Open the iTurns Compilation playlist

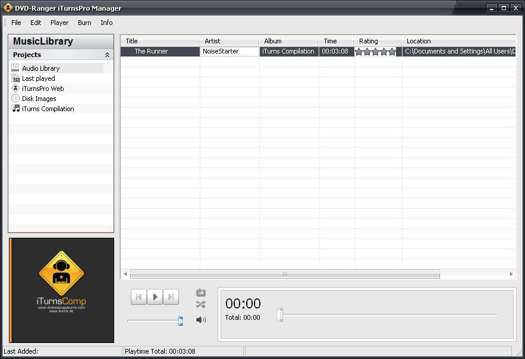(48, 109)
